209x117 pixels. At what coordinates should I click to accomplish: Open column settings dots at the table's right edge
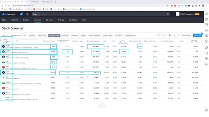(x=202, y=41)
